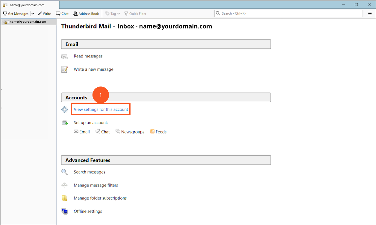Click the account settings gear icon
Screen dimensions: 376x225
(64, 110)
